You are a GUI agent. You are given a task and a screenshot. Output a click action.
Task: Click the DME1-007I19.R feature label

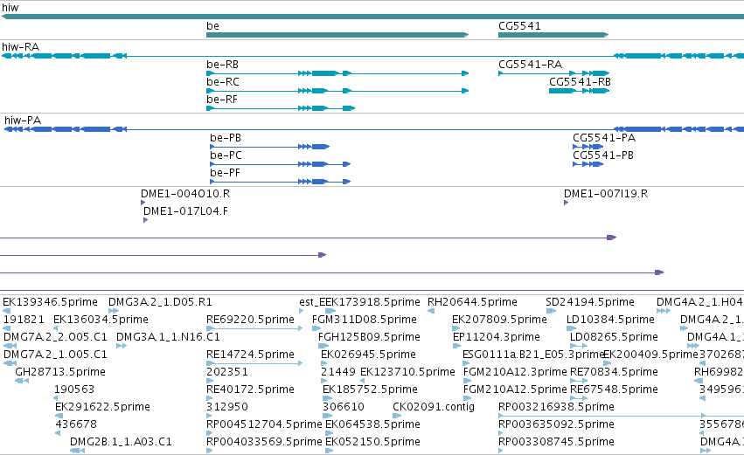[x=606, y=194]
